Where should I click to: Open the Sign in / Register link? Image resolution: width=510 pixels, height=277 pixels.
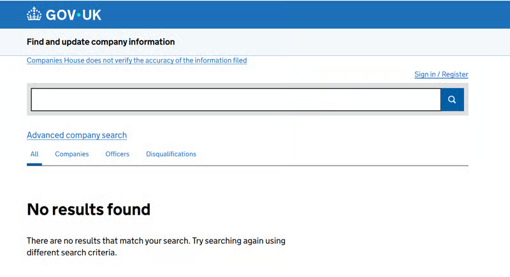(x=441, y=75)
